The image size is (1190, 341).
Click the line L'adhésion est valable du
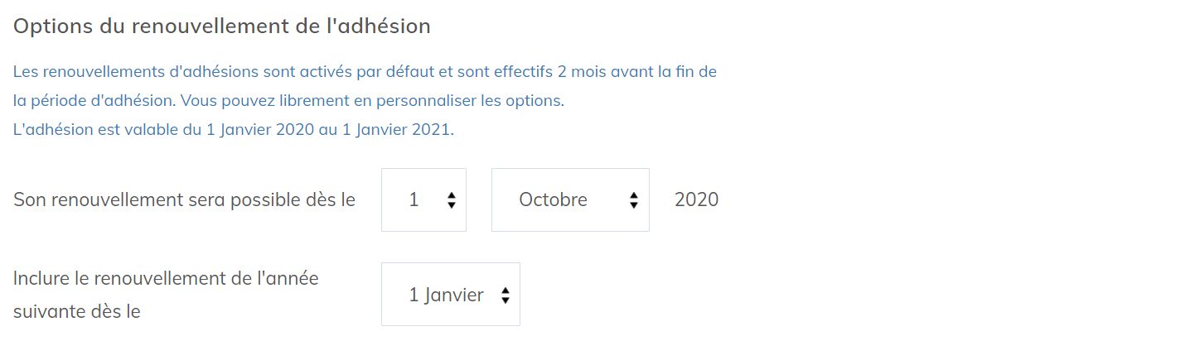point(234,130)
